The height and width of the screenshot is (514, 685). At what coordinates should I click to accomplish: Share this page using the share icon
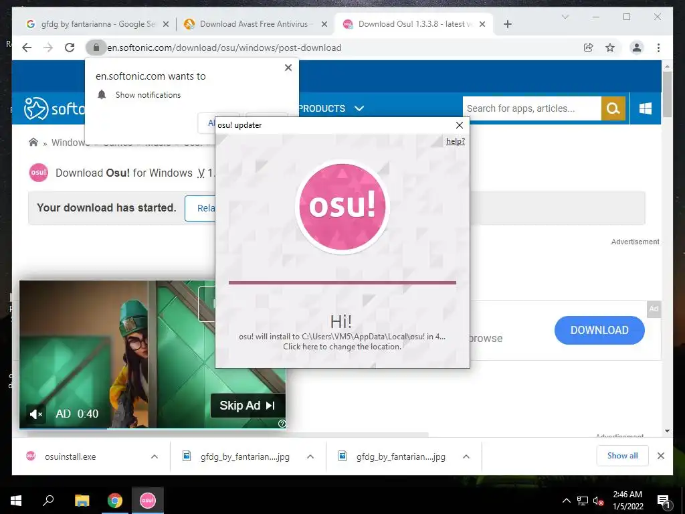589,48
